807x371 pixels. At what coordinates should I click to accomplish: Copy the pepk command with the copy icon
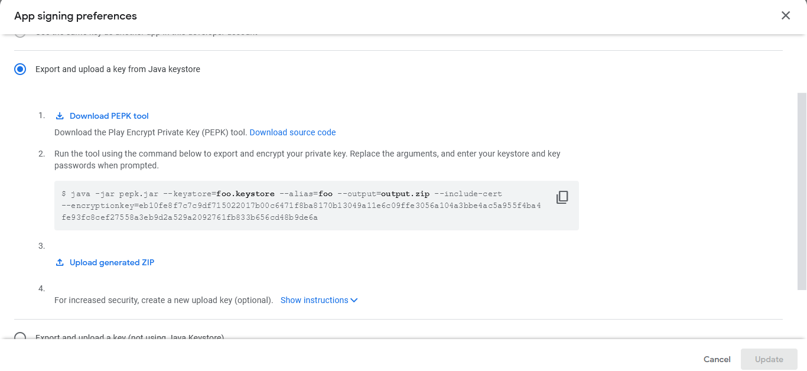tap(562, 197)
